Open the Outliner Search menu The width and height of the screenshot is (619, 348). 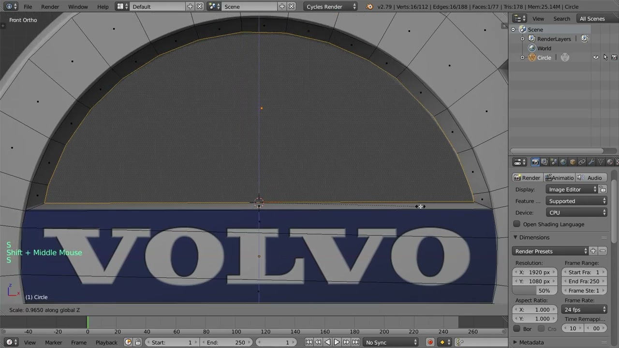point(561,19)
